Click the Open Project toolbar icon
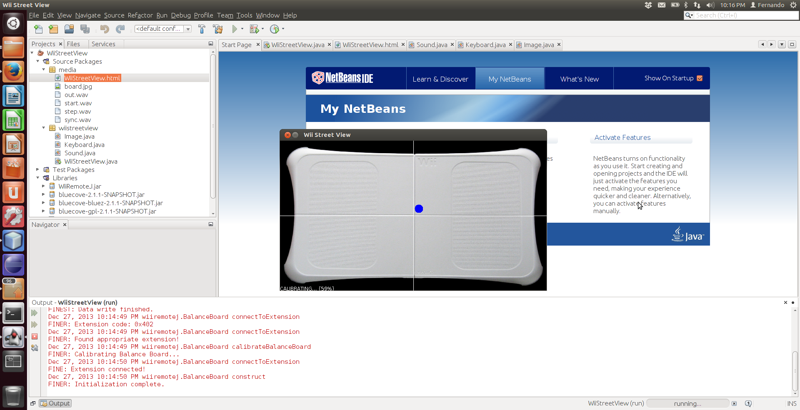The image size is (800, 410). (x=69, y=29)
